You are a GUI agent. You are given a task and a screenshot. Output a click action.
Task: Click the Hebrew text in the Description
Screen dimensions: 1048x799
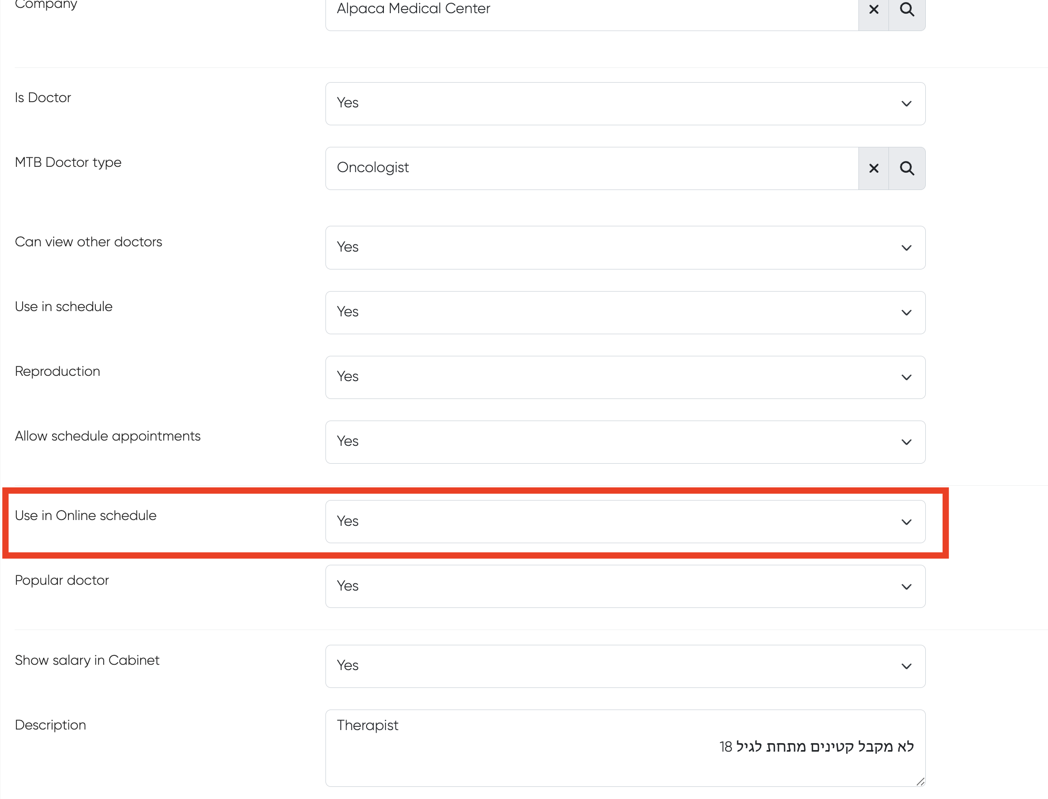click(816, 747)
